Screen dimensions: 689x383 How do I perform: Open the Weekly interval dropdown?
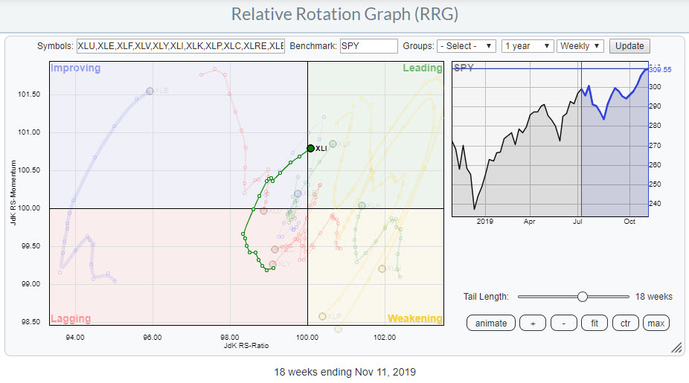point(580,46)
